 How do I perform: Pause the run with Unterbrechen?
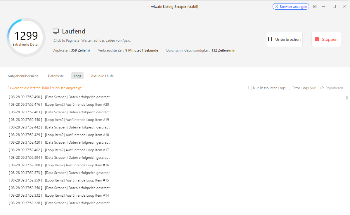pos(284,39)
